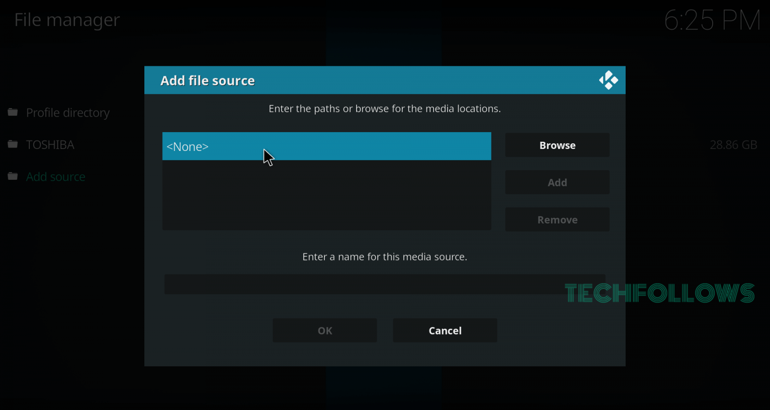Click 'Enter a name for this media source' text

click(x=385, y=257)
